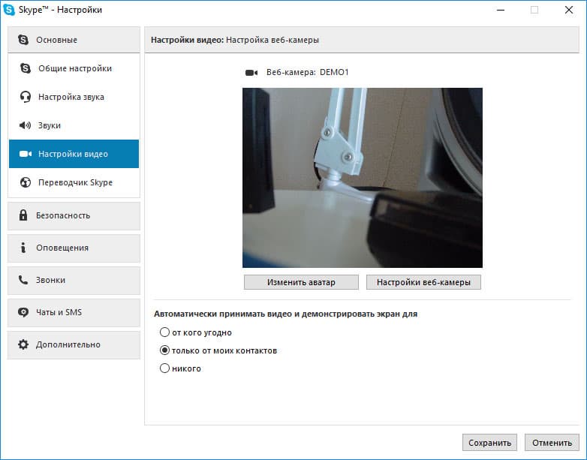Expand the Чаты и SMS section
587x460 pixels.
point(74,312)
